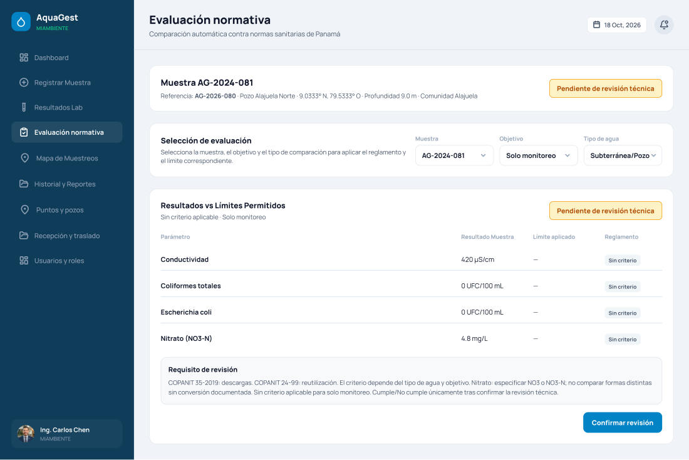
Task: Click the Escherichia coli parameter name
Action: pyautogui.click(x=186, y=312)
